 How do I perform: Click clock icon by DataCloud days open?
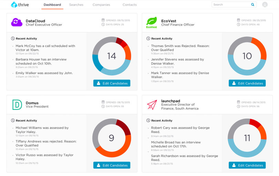click(103, 24)
